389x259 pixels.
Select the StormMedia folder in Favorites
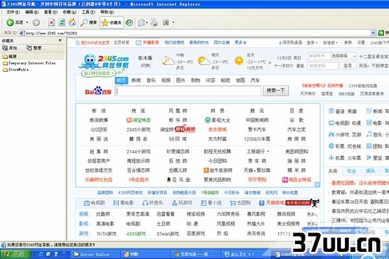pyautogui.click(x=16, y=70)
